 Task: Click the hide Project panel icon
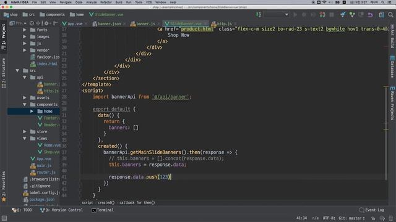click(55, 23)
